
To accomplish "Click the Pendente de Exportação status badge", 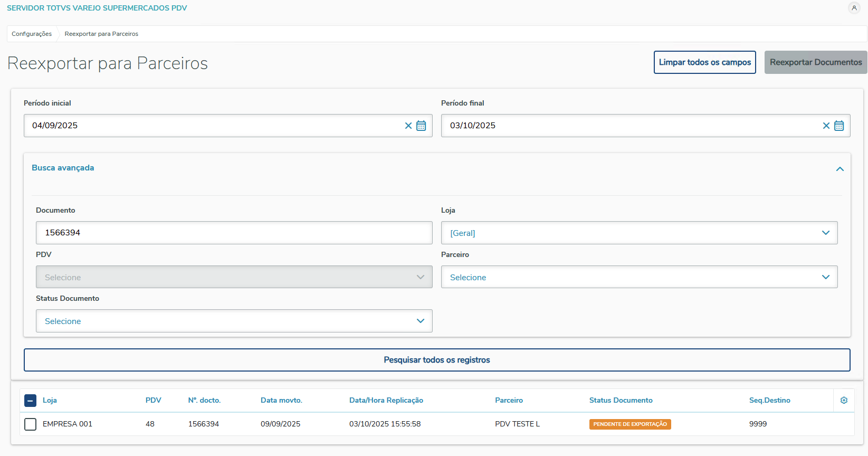I will tap(630, 424).
